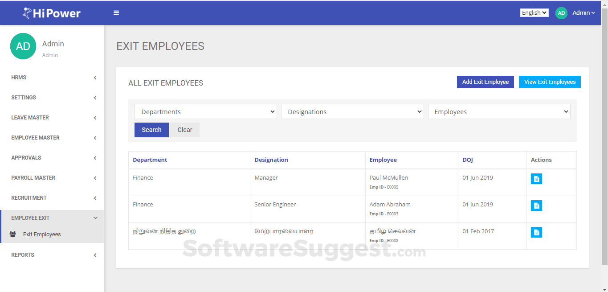Open the English language selector
608x292 pixels.
pos(534,13)
